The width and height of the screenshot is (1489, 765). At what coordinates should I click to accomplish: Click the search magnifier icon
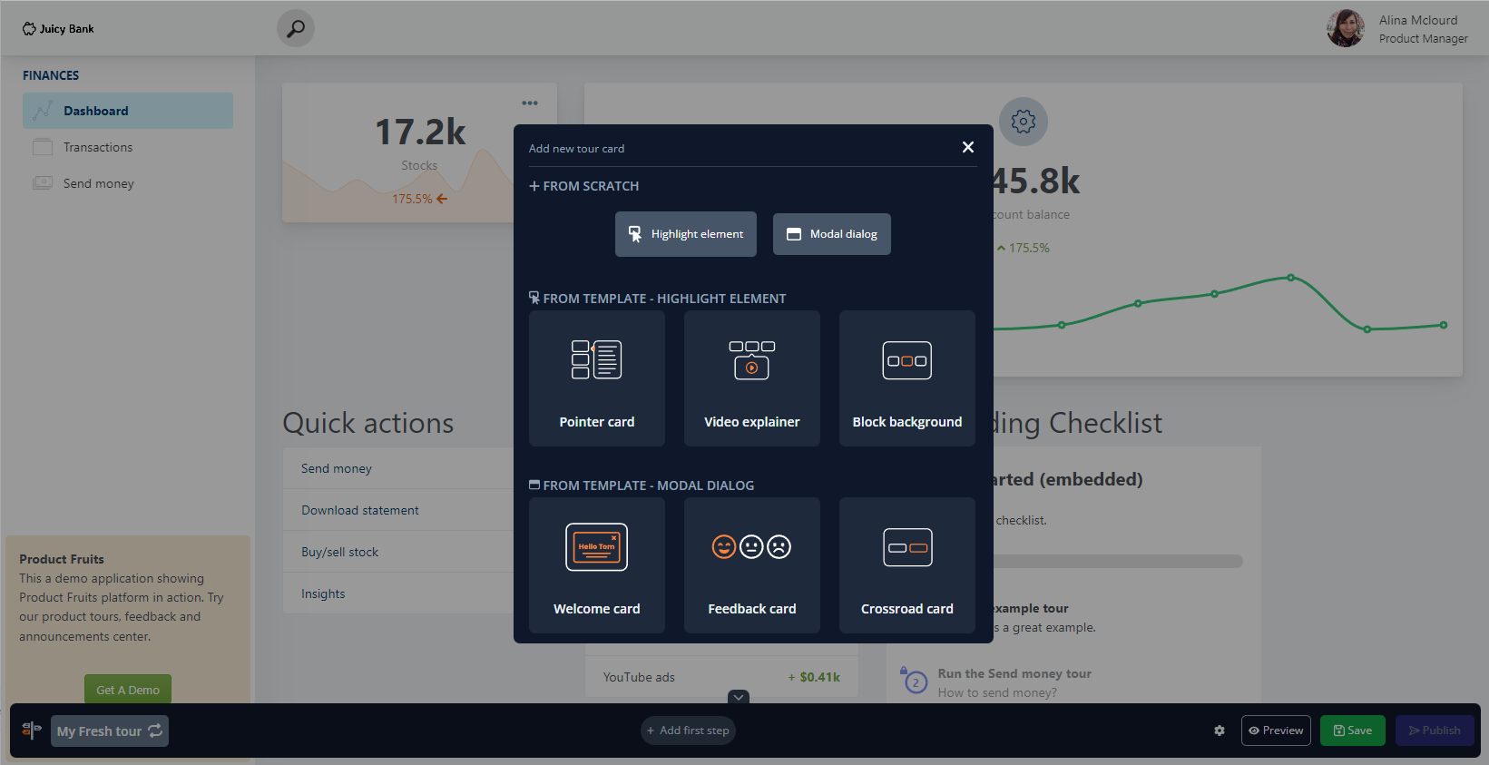click(296, 29)
